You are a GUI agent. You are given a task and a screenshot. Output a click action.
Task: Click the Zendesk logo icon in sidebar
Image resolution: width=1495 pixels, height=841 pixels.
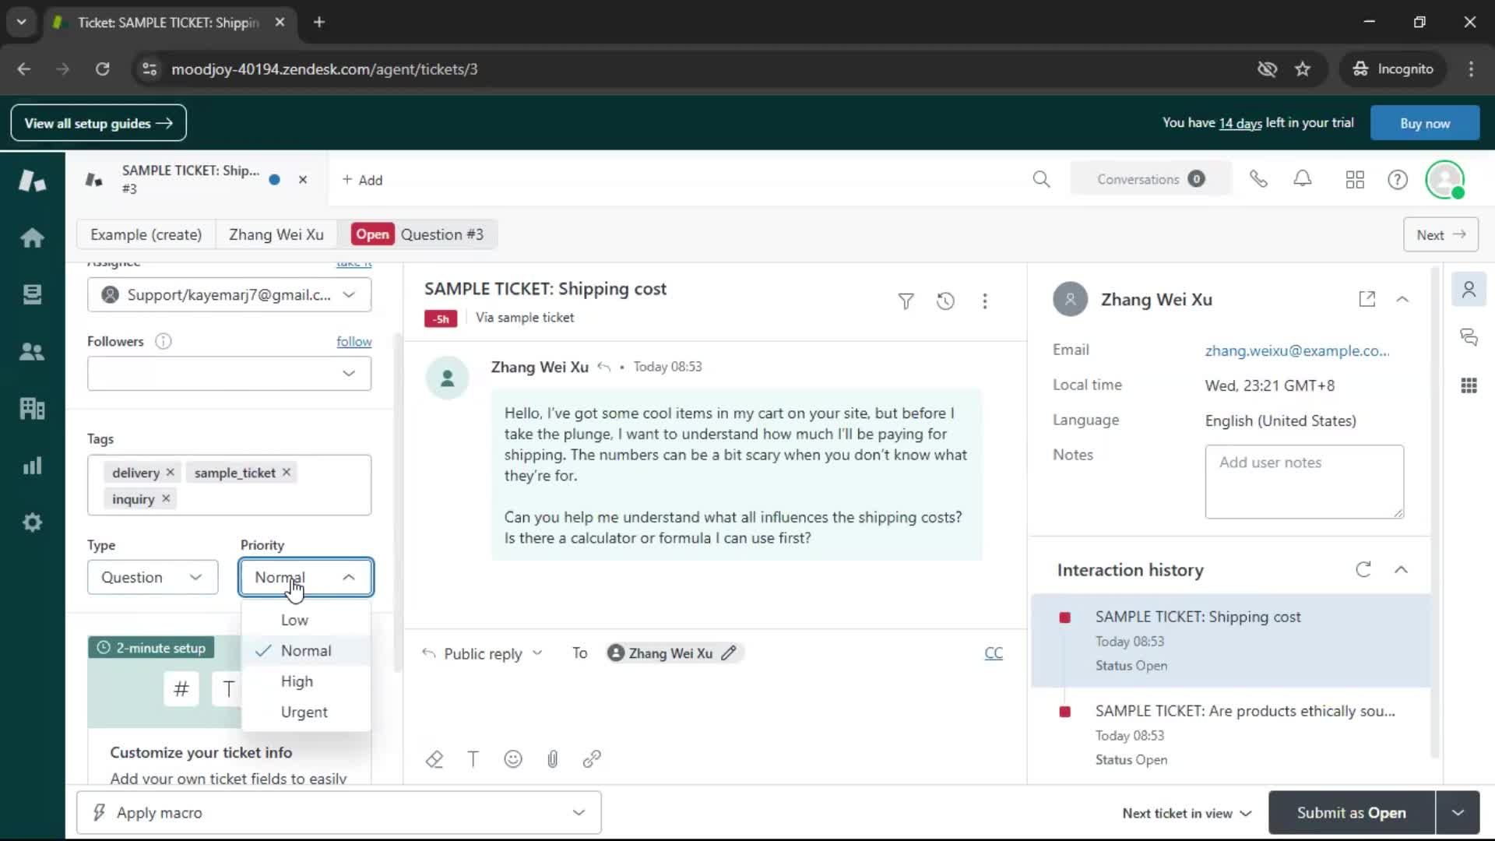(x=32, y=181)
